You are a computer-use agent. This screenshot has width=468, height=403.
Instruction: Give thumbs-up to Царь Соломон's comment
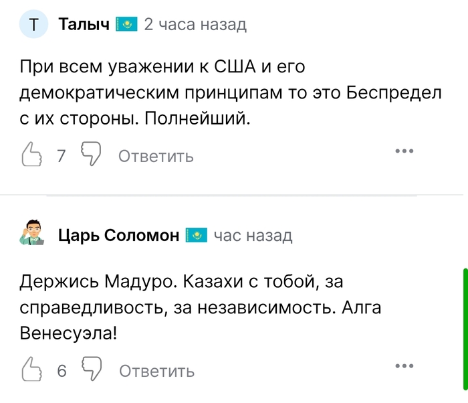pos(33,369)
